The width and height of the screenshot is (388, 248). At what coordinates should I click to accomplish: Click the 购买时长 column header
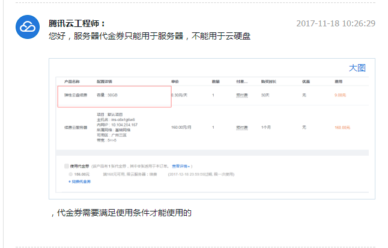click(x=268, y=81)
